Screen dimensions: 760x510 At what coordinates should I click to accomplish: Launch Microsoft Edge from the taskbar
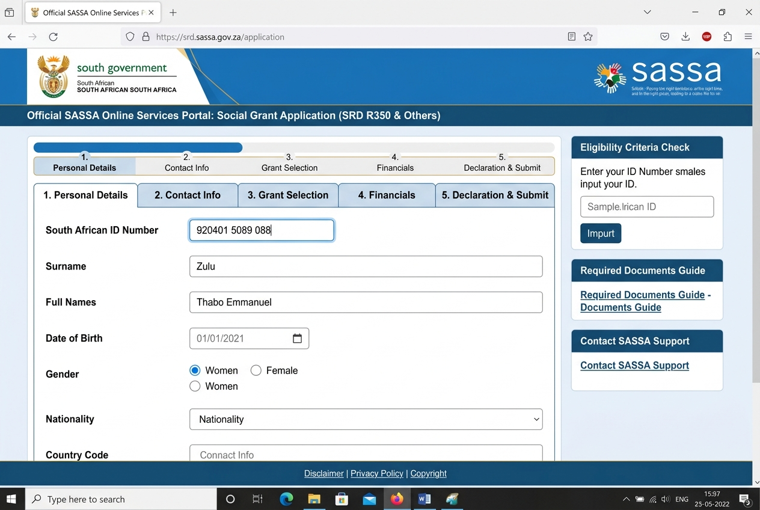click(286, 499)
